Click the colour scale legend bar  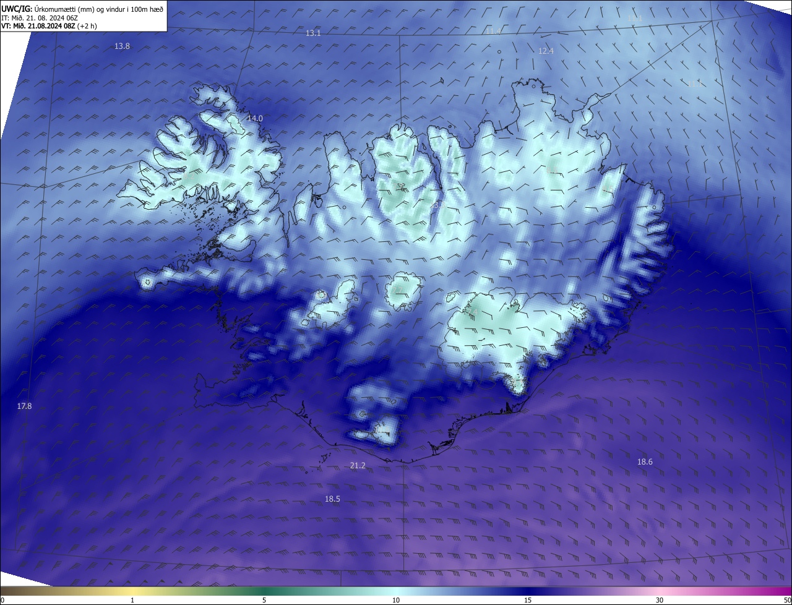(x=396, y=591)
